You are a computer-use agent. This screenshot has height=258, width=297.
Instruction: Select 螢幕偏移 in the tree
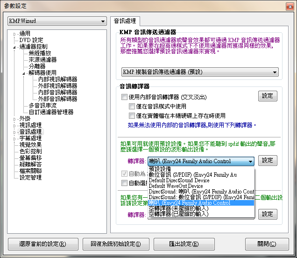click(30, 158)
